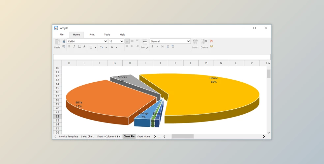Select the third vertical alignment button

[x=137, y=41]
